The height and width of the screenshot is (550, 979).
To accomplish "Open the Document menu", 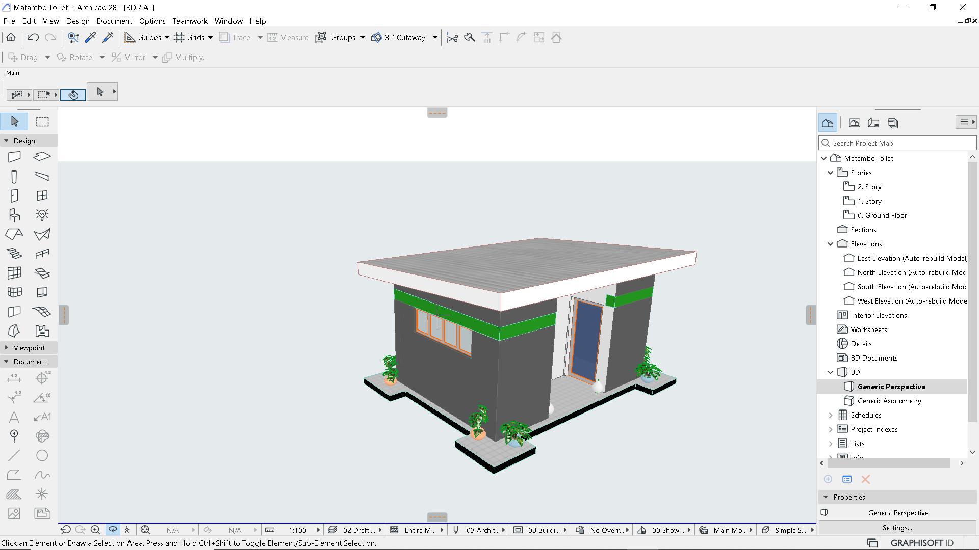I will (114, 21).
